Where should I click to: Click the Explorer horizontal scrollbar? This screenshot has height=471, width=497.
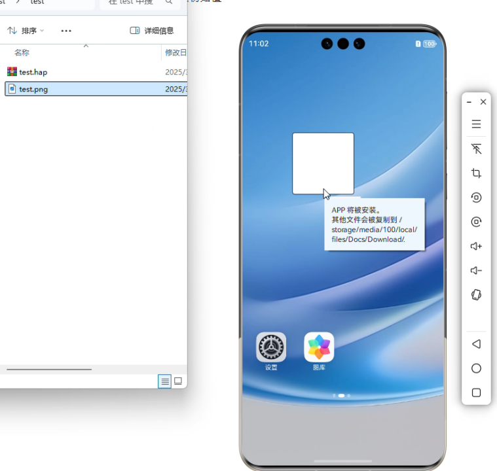point(49,369)
